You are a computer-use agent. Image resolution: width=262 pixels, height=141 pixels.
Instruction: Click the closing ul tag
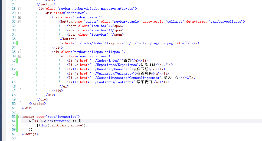pos(64,86)
